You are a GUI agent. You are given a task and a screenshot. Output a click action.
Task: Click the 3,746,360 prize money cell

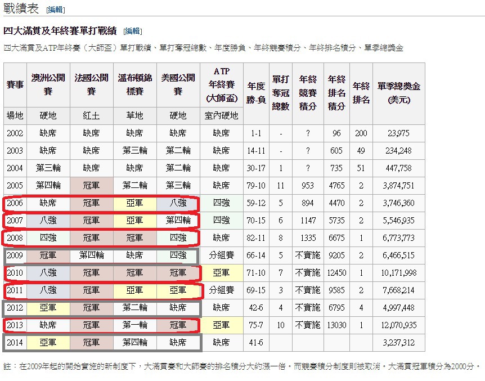399,203
